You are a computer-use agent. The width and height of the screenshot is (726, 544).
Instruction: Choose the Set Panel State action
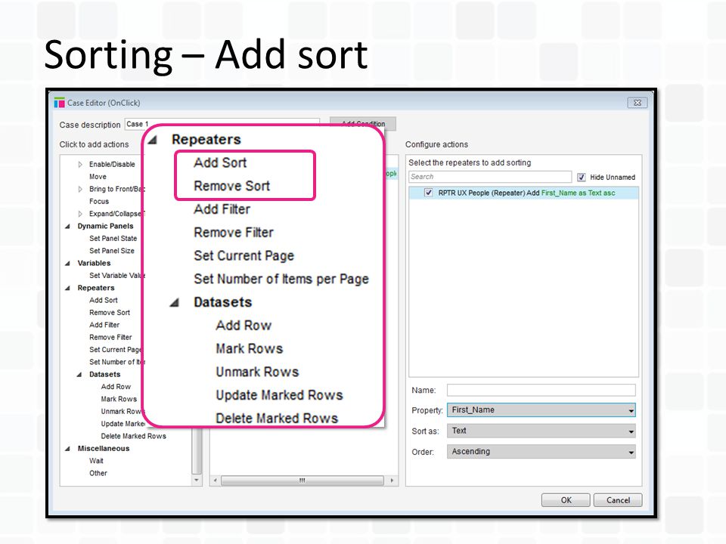click(113, 238)
